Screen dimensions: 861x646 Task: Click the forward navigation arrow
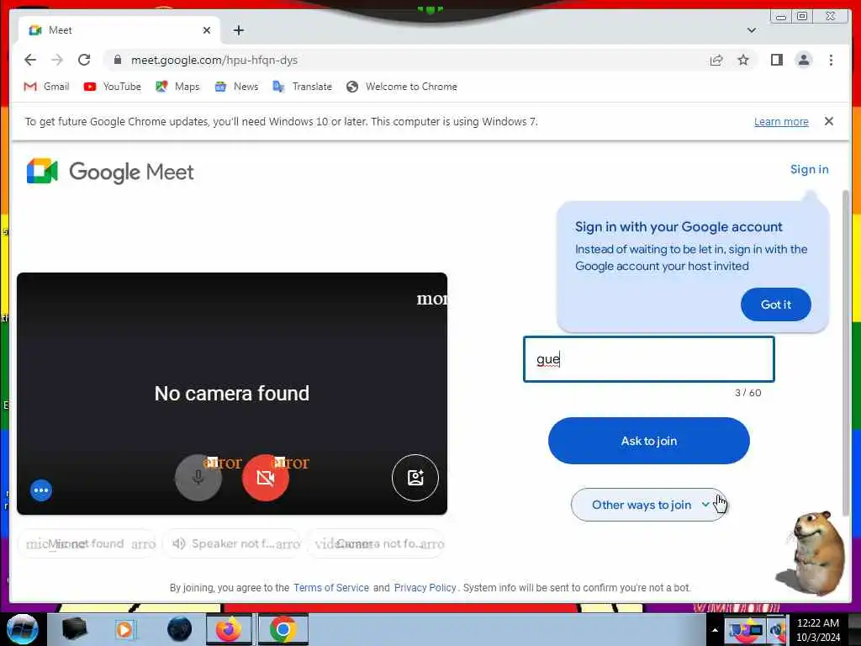(x=57, y=60)
